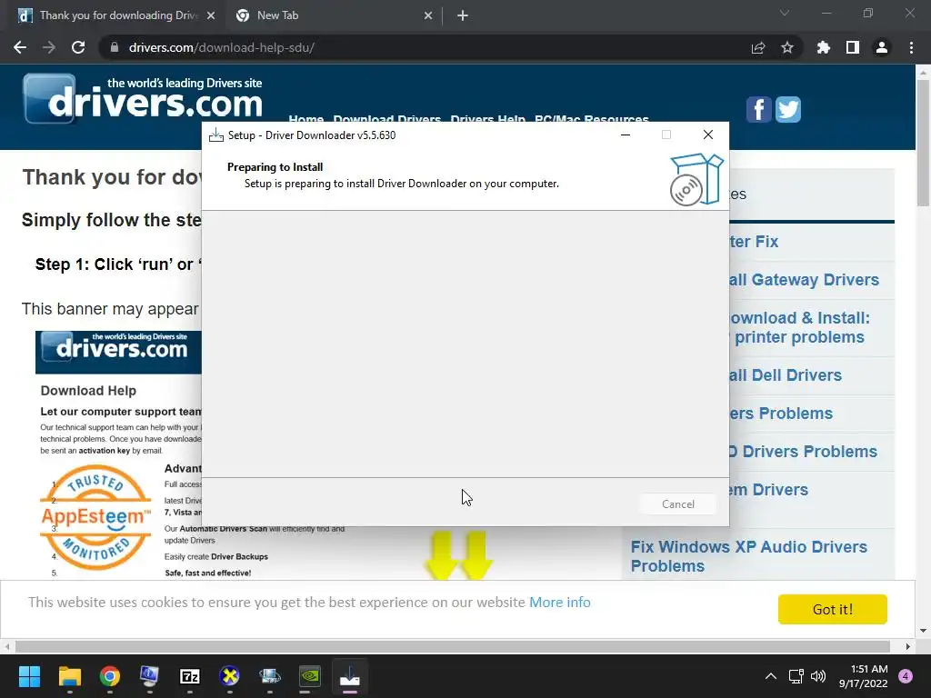
Task: Open the NVIDIA icon in taskbar
Action: click(x=310, y=676)
